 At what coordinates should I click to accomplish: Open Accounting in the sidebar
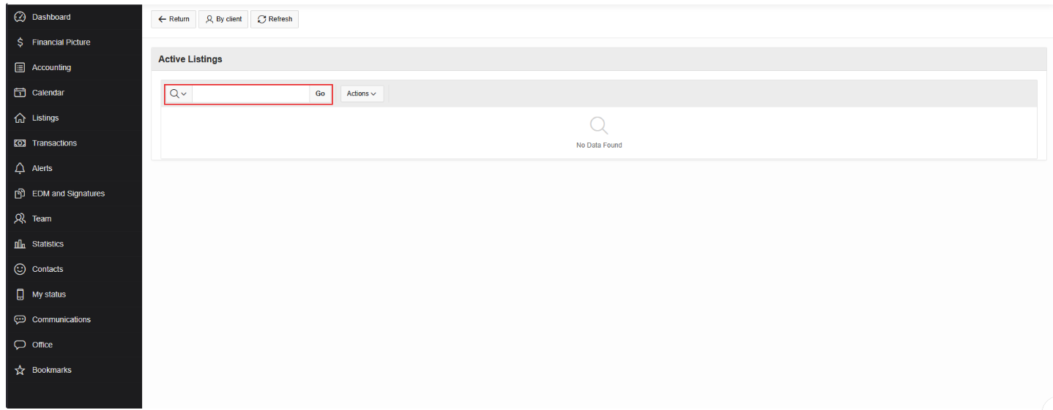[x=51, y=67]
